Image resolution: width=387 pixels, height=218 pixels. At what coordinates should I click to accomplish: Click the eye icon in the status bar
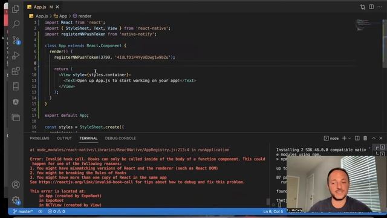coord(41,211)
